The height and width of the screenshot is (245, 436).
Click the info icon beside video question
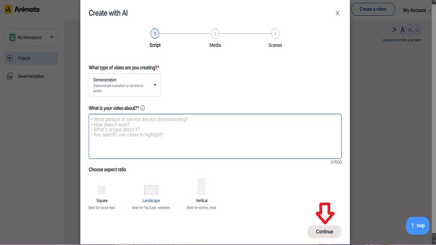[x=143, y=108]
